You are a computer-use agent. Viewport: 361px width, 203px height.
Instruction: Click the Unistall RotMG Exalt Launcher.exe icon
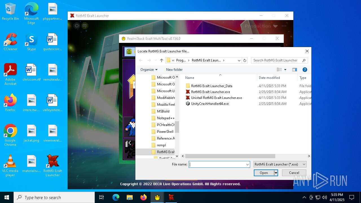pyautogui.click(x=188, y=98)
